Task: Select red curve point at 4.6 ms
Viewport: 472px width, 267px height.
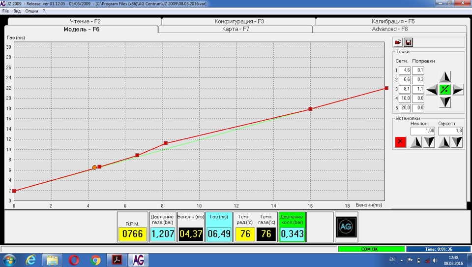Action: tap(99, 167)
